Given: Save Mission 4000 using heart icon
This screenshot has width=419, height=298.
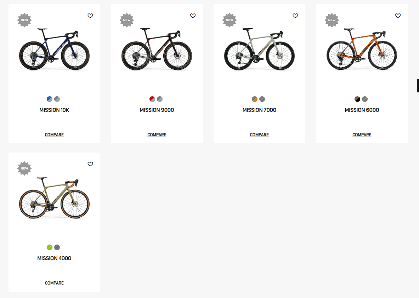Looking at the screenshot, I should (x=90, y=164).
